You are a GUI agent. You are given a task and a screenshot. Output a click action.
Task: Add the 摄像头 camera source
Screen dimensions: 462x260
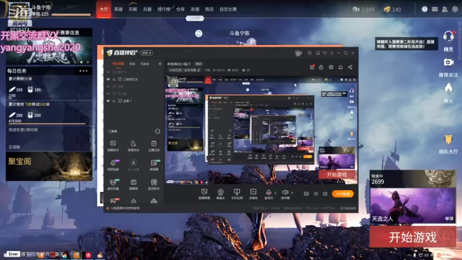click(221, 194)
